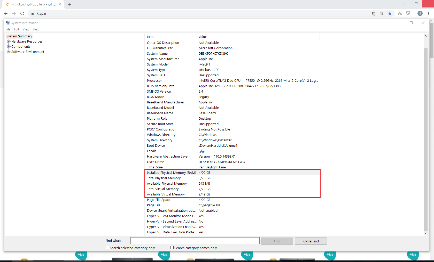The image size is (434, 262).
Task: Click the blocked content icon in address bar
Action: tap(374, 13)
